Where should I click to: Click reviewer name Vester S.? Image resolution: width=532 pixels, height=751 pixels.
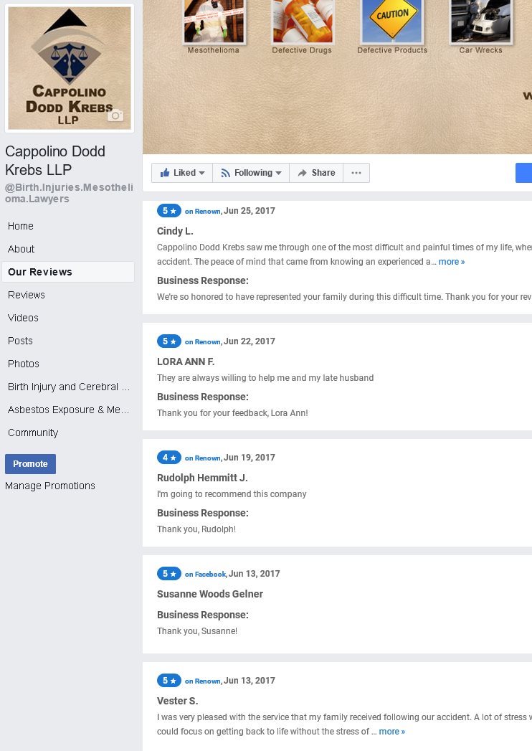click(178, 702)
